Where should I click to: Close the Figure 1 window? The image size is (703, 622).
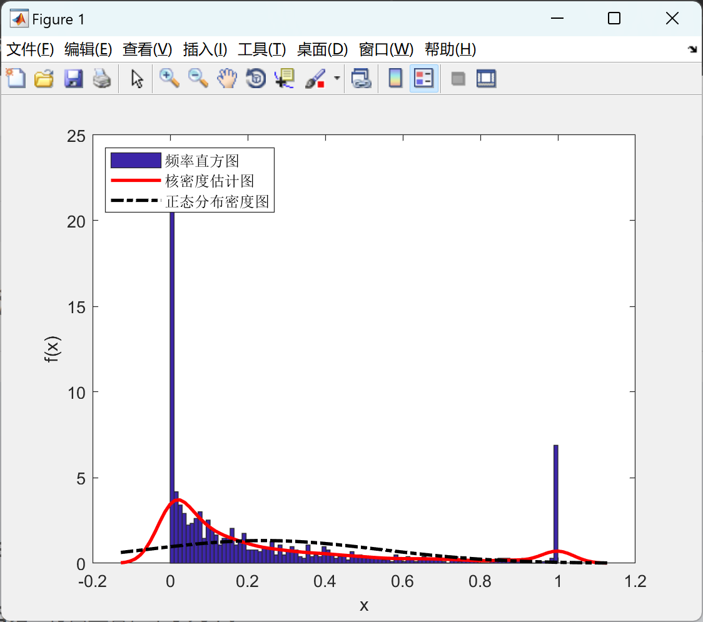672,18
